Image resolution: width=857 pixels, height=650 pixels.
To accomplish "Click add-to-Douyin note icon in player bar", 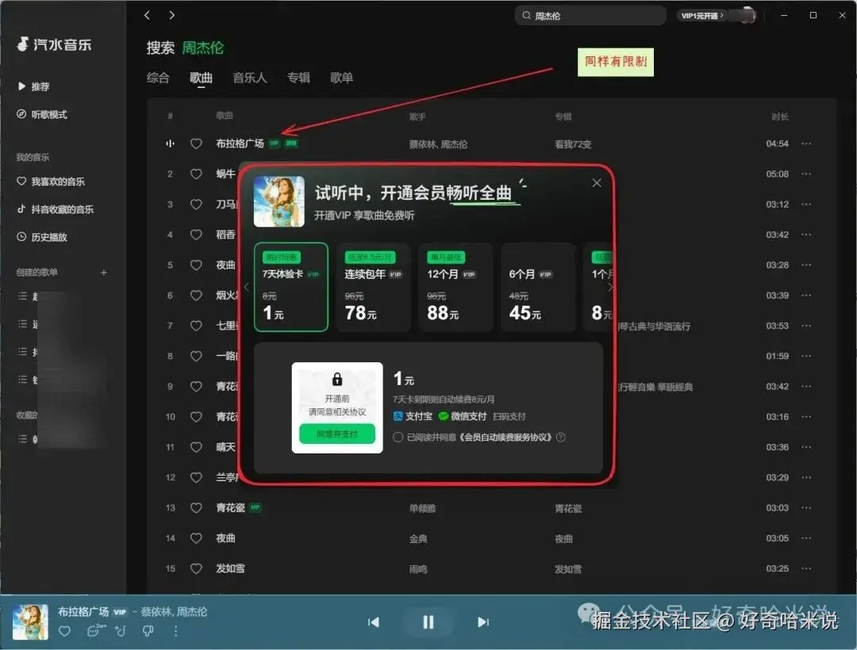I will 121,632.
